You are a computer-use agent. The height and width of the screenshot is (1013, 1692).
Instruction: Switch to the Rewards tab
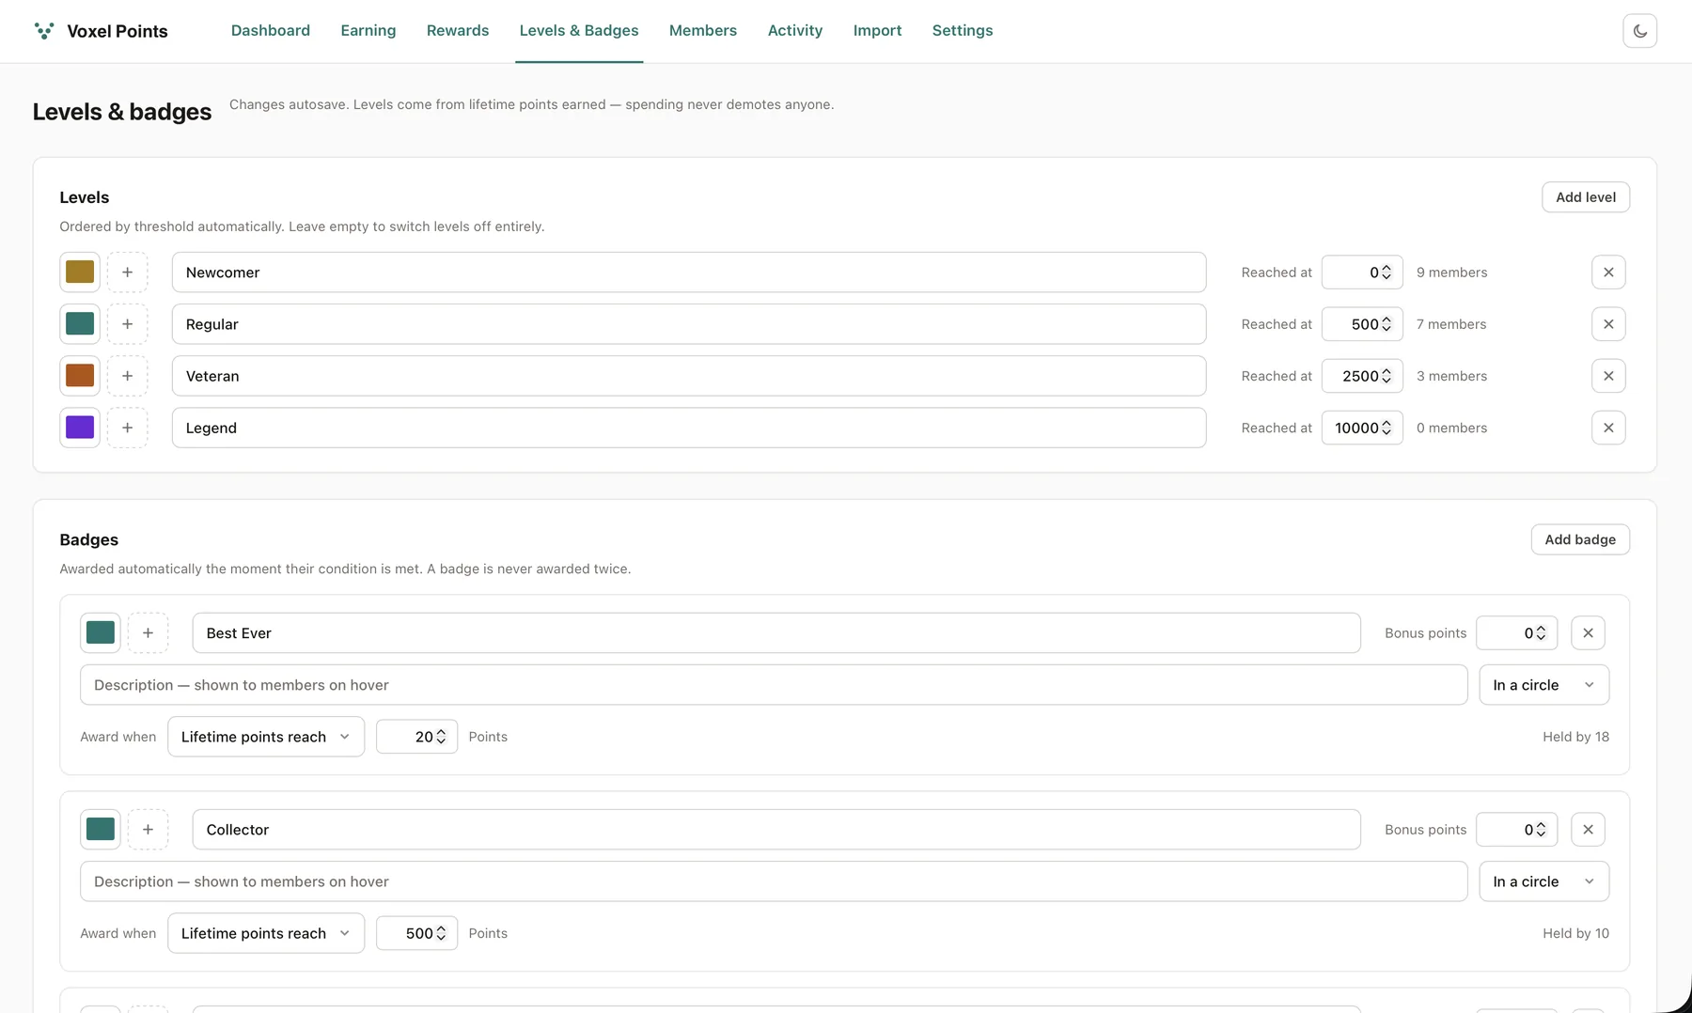tap(458, 31)
